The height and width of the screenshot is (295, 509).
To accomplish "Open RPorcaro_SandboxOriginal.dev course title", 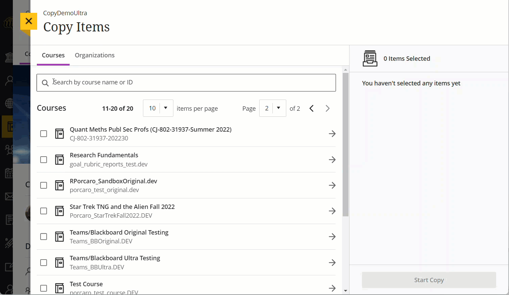I will (114, 181).
